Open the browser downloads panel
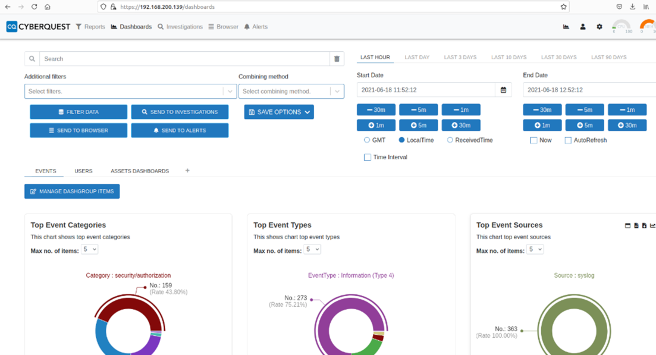Viewport: 656px width, 355px height. click(633, 7)
